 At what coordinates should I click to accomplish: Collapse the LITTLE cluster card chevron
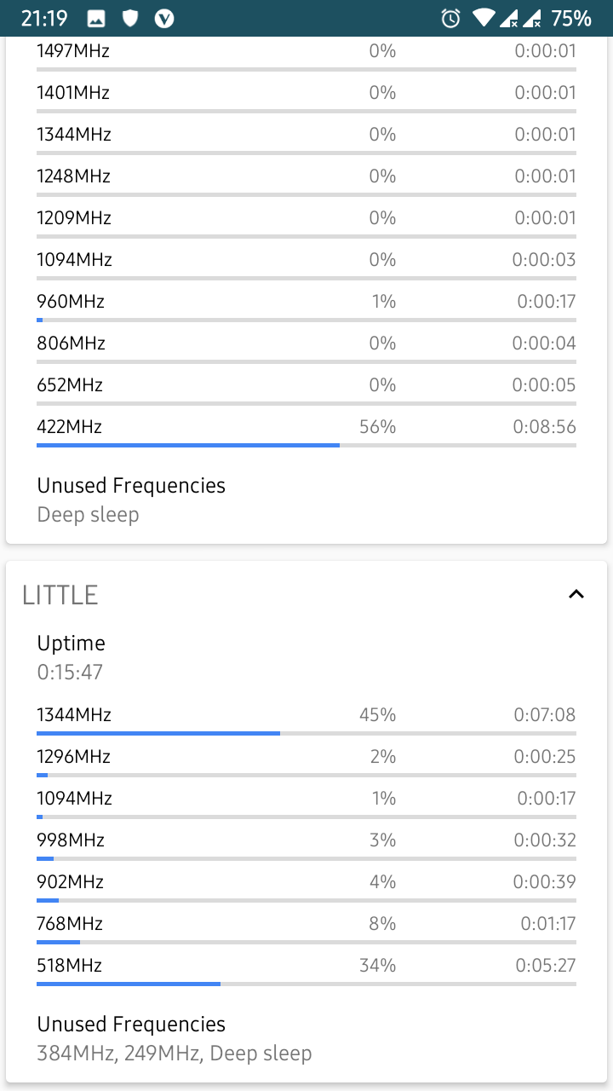click(x=576, y=594)
